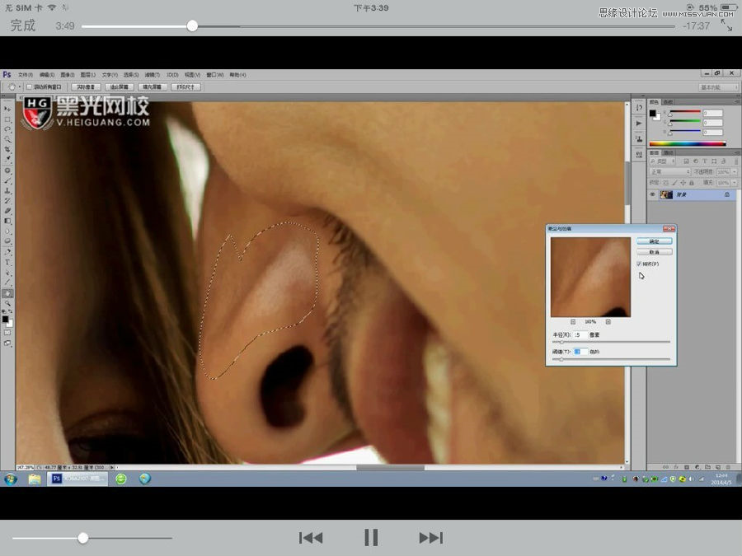742x556 pixels.
Task: Toggle lock transparent pixels
Action: pos(666,183)
